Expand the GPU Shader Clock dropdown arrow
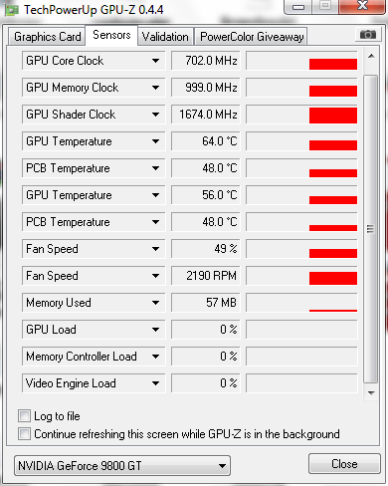Image resolution: width=388 pixels, height=486 pixels. pos(155,115)
